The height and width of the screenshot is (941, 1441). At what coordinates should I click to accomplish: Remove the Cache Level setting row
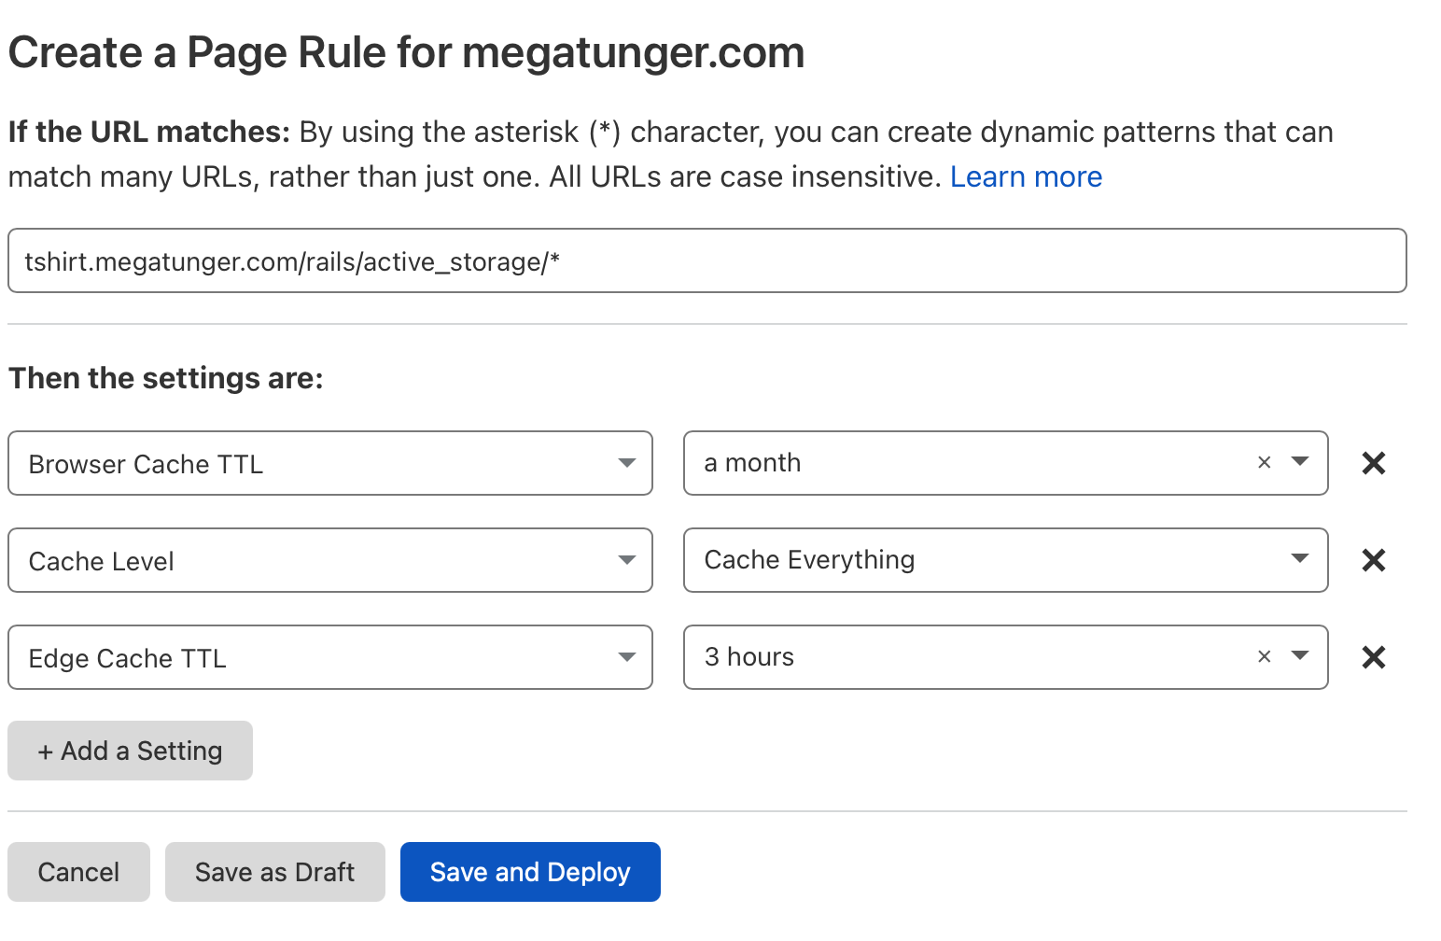pyautogui.click(x=1373, y=560)
